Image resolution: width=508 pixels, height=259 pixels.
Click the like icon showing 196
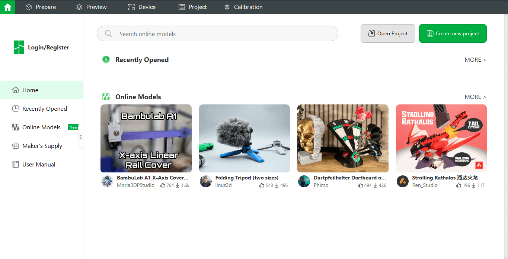tap(459, 185)
